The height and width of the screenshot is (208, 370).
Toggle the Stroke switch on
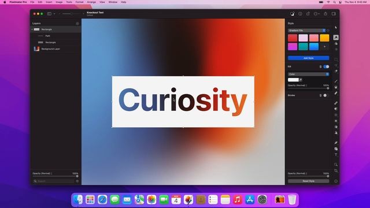pyautogui.click(x=326, y=95)
